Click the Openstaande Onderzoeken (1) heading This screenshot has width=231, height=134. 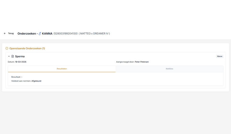click(27, 48)
